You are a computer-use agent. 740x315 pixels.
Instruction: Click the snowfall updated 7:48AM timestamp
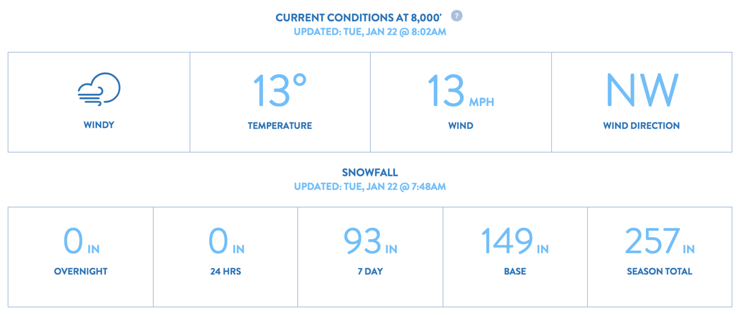click(370, 186)
